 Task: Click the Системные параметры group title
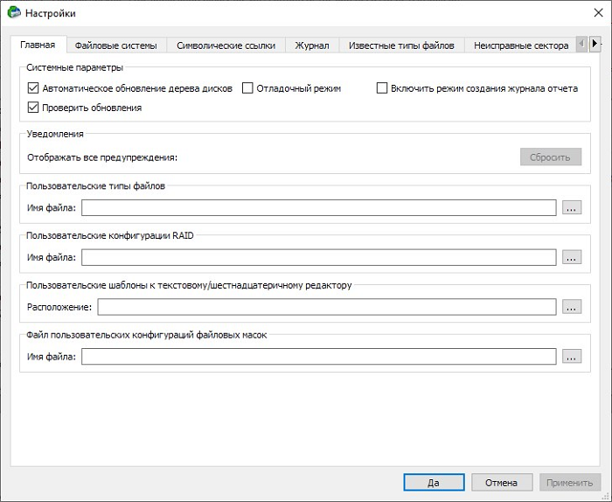tap(74, 67)
